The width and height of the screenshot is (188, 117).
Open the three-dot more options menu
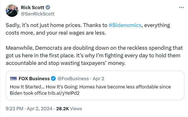(x=181, y=8)
